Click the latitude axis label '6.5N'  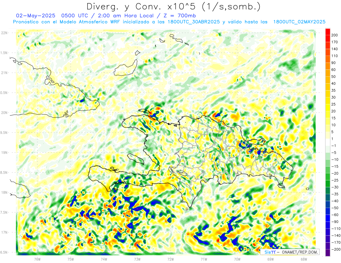4,252
